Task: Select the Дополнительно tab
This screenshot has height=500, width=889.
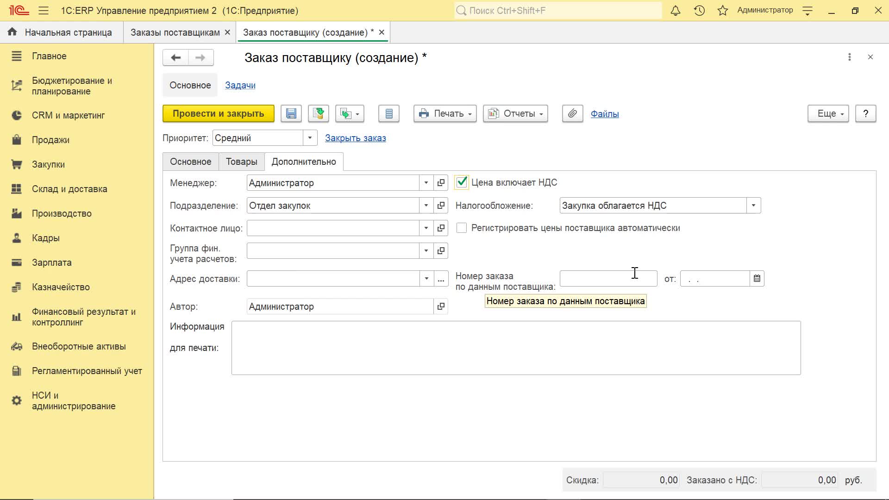Action: pyautogui.click(x=304, y=162)
